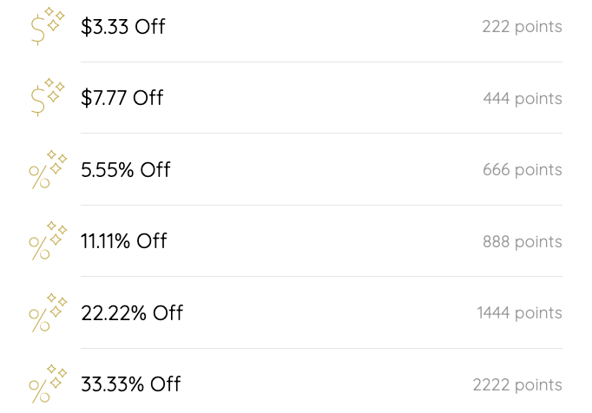
Task: Click the percent sparkle icon beside 22.22% Off
Action: (x=48, y=312)
